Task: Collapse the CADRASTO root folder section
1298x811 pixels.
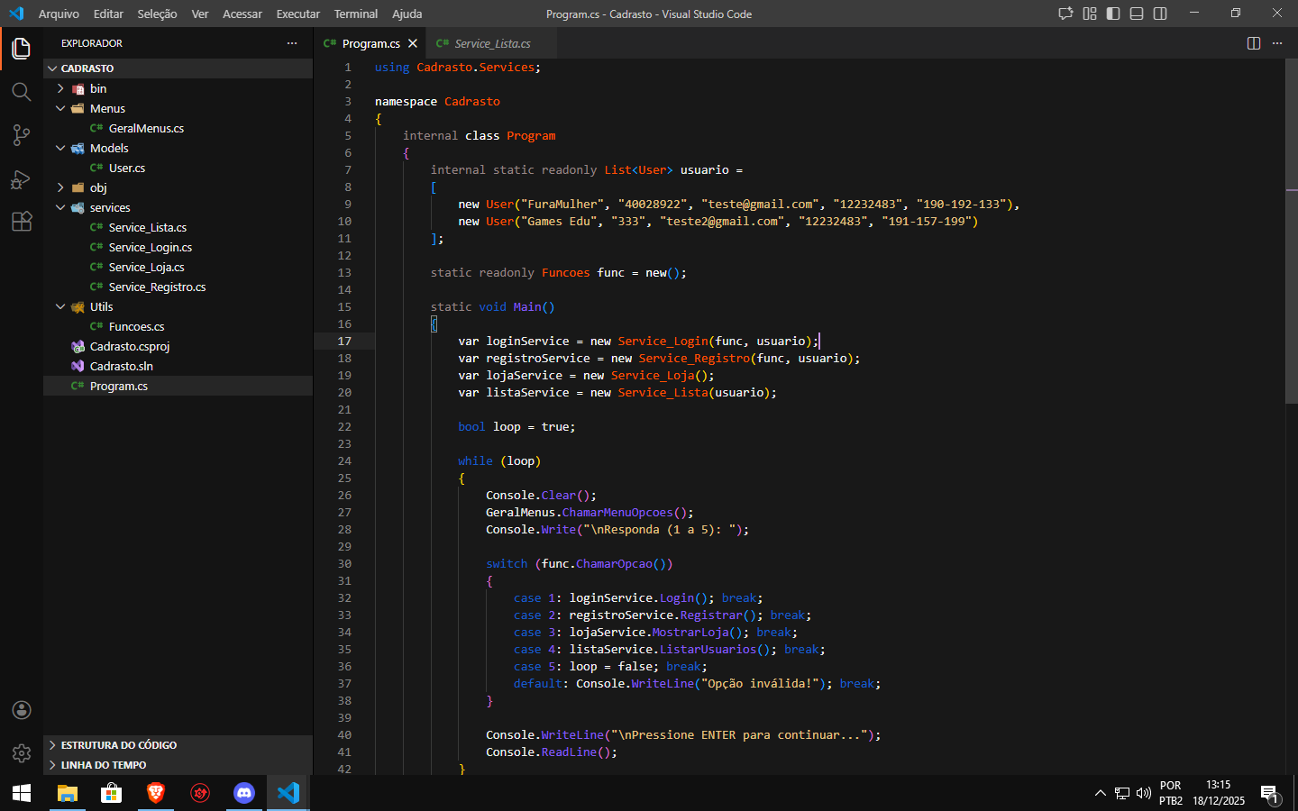Action: click(x=178, y=68)
